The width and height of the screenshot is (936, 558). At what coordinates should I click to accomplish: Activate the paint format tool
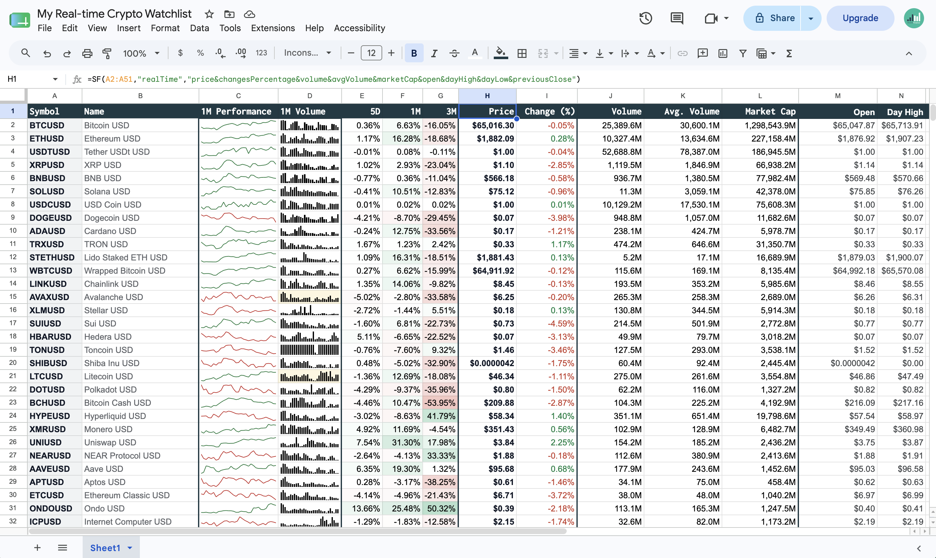[107, 53]
